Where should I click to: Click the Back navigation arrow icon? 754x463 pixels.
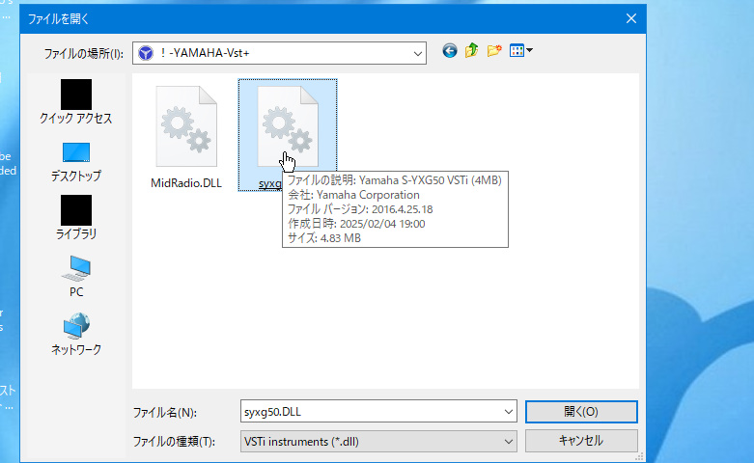click(450, 52)
